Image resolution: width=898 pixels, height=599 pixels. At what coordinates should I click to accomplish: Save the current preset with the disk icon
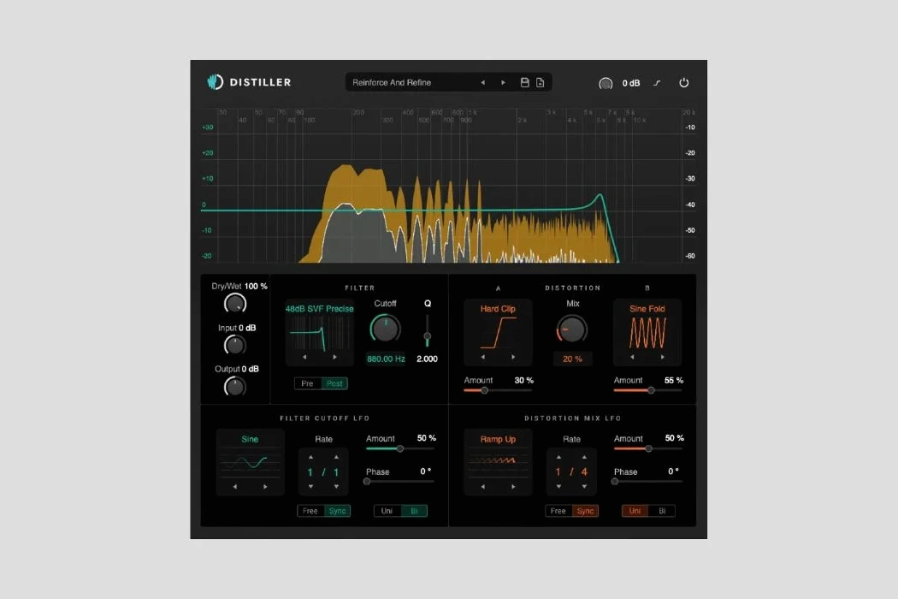(525, 83)
